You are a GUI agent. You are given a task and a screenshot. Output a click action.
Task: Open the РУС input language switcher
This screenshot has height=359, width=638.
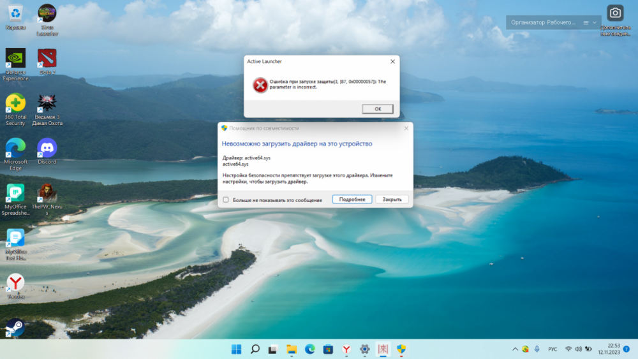(553, 349)
